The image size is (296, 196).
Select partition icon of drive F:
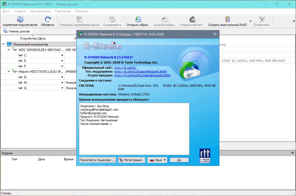click(x=20, y=66)
